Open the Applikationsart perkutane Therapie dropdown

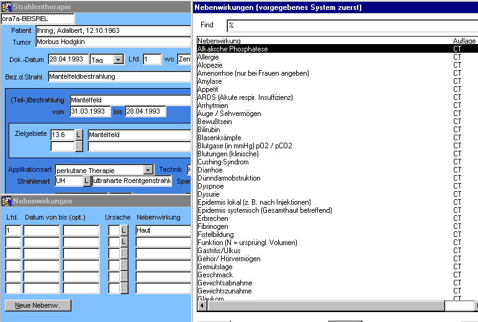tap(148, 169)
